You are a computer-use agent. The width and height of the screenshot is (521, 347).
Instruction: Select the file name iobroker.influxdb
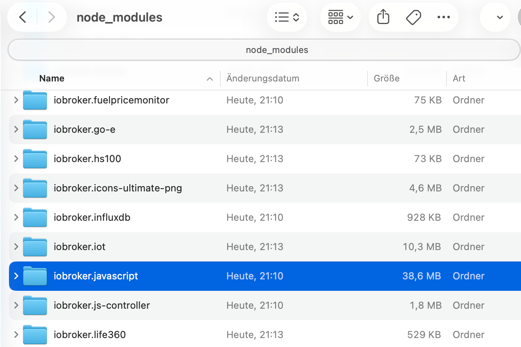pos(92,217)
